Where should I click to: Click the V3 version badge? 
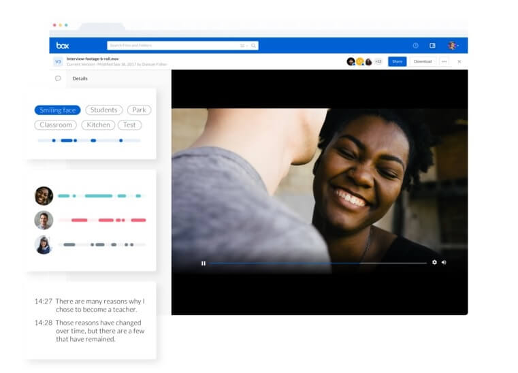click(58, 61)
